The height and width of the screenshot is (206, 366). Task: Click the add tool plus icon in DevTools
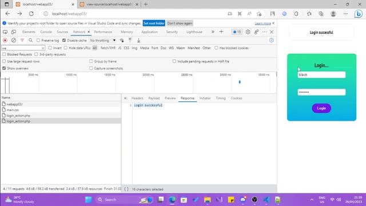pyautogui.click(x=221, y=32)
